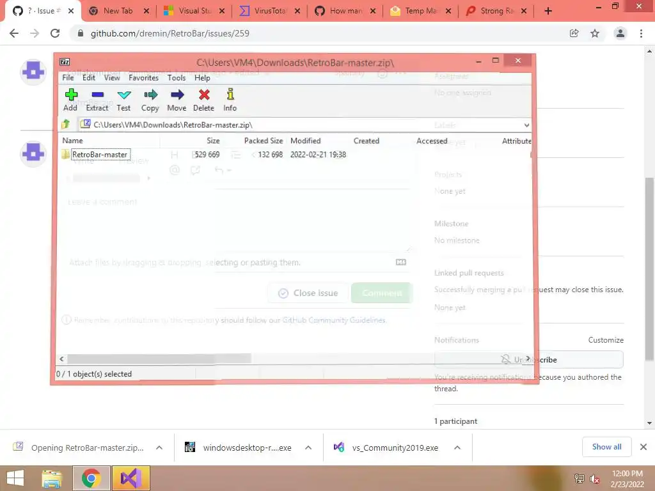Click the horizontal scrollbar left arrow
Viewport: 655px width, 491px height.
[62, 359]
